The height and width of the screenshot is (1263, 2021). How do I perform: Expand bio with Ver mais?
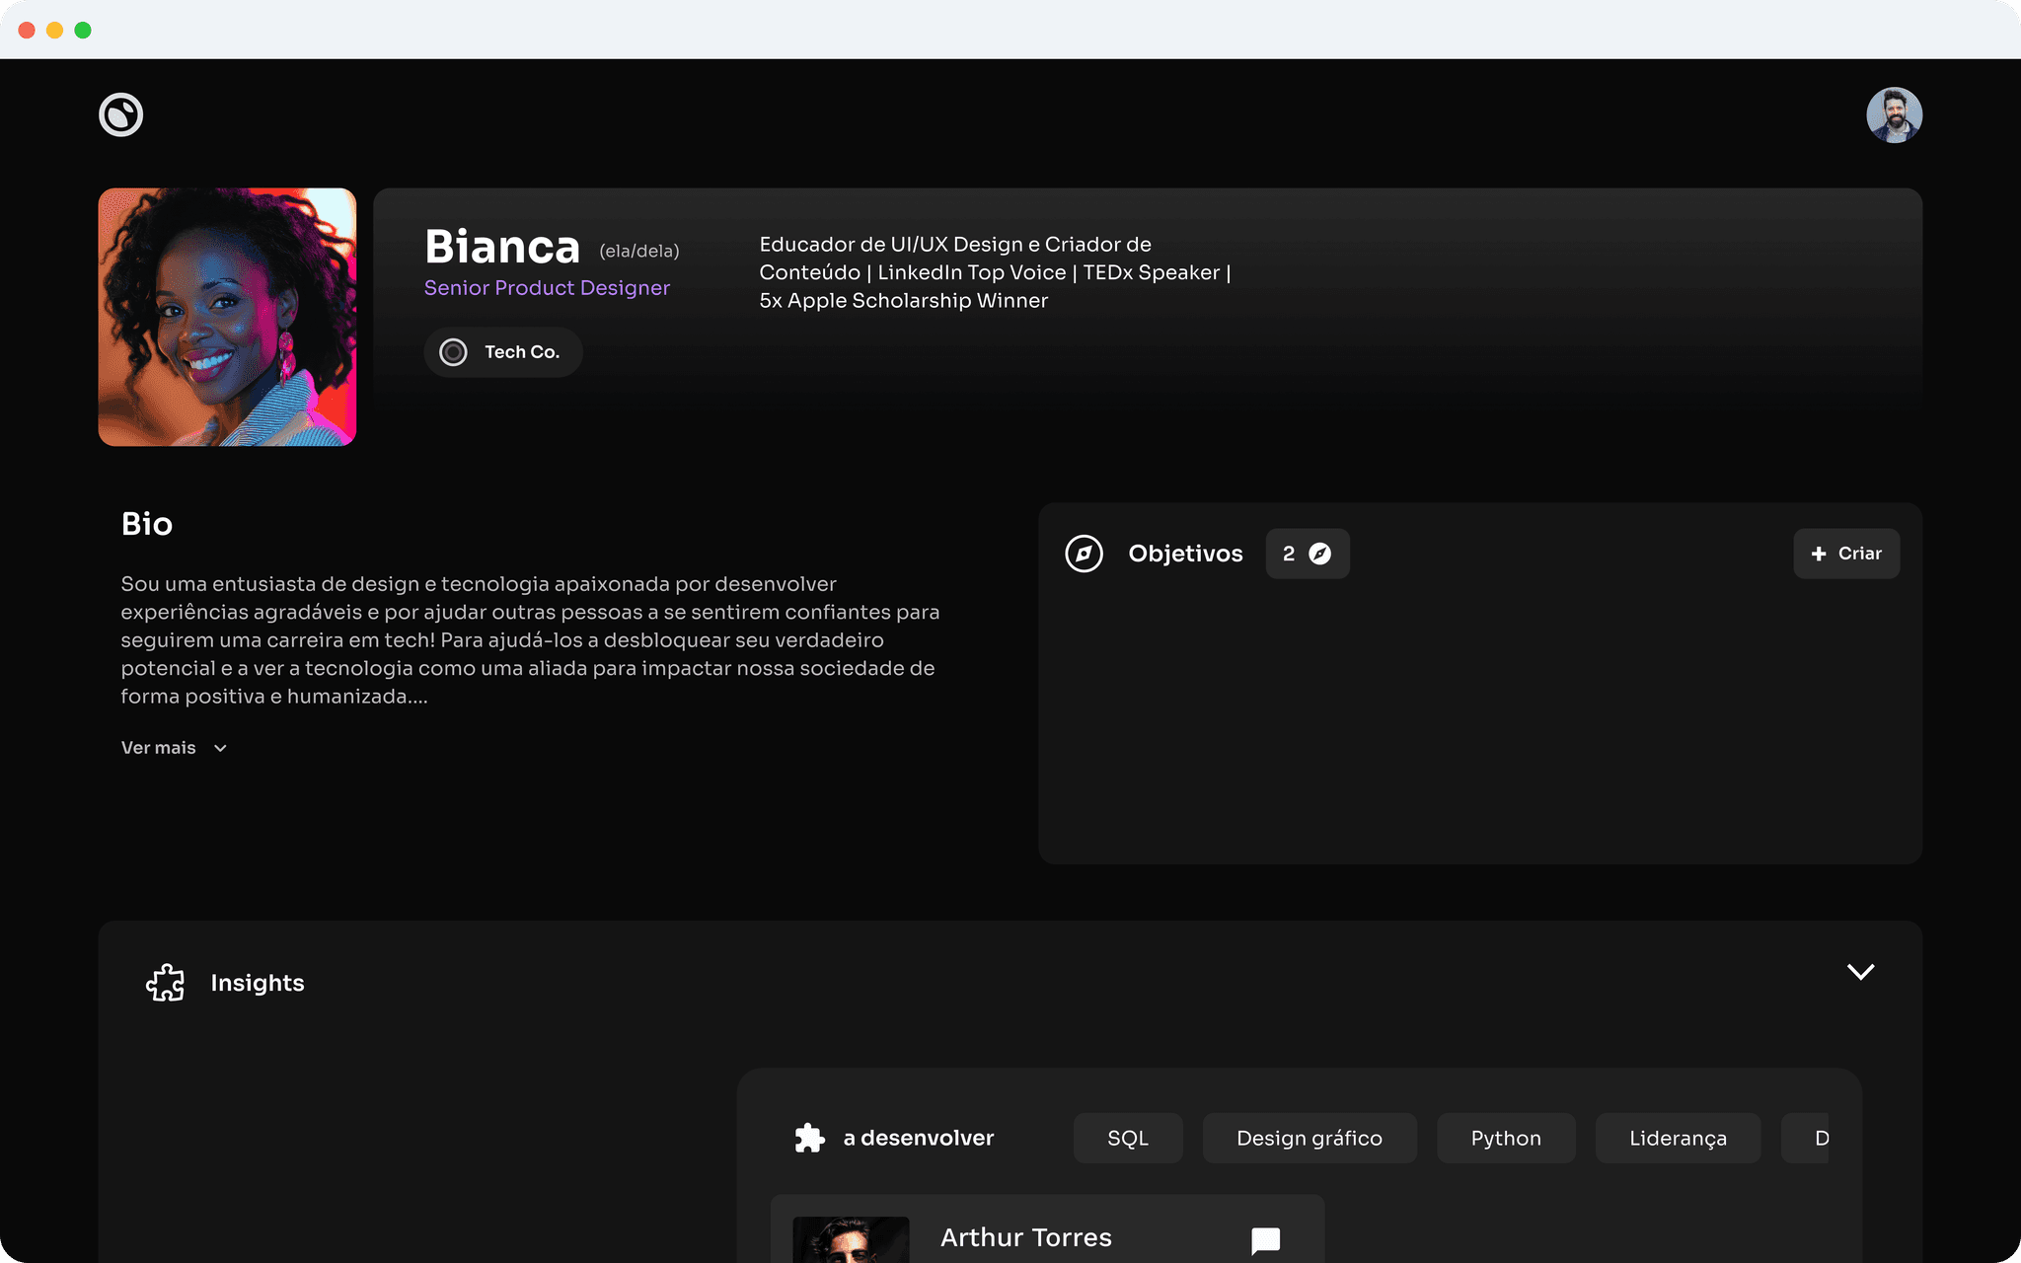point(159,748)
